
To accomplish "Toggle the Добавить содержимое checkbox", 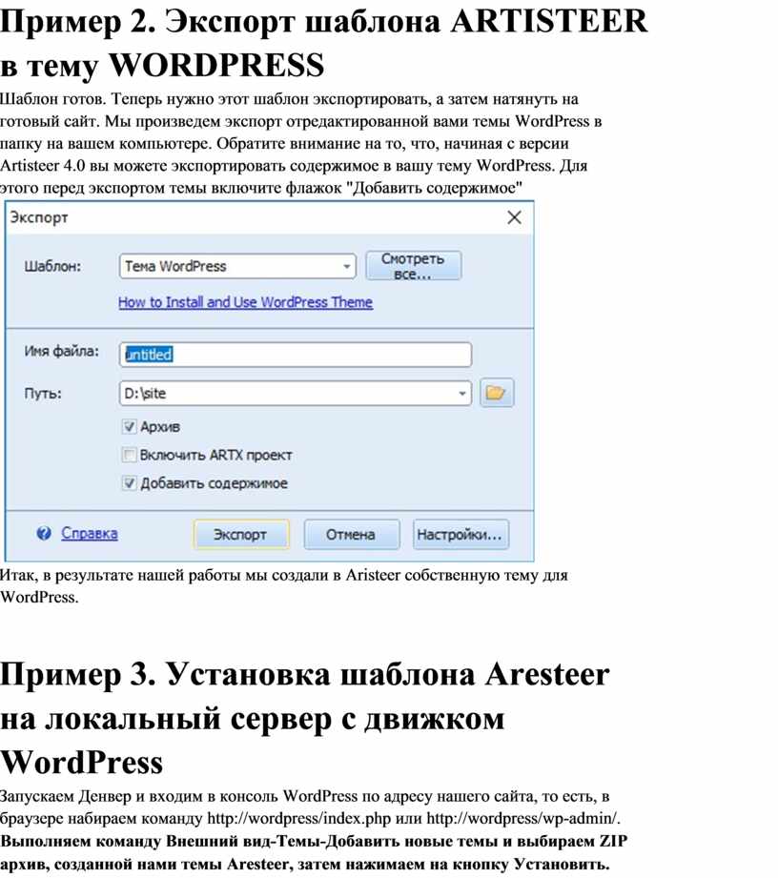I will (129, 482).
